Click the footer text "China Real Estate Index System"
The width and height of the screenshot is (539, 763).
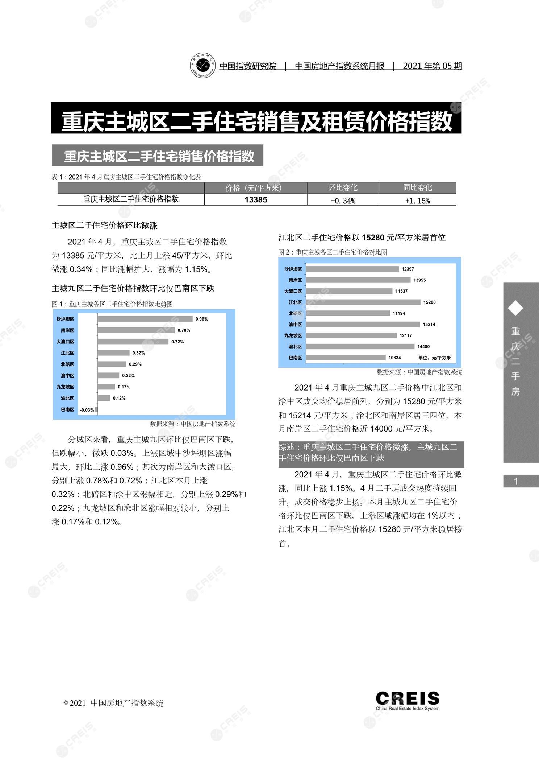click(408, 708)
